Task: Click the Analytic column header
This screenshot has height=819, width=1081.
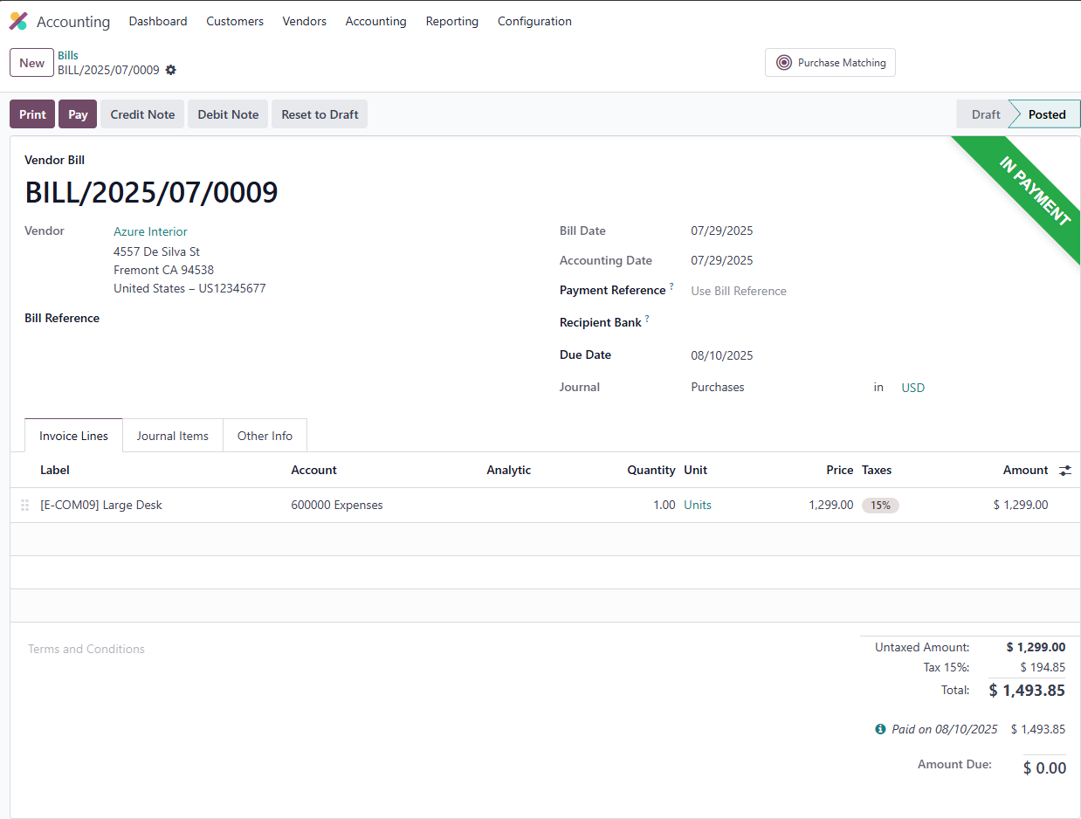Action: 509,470
